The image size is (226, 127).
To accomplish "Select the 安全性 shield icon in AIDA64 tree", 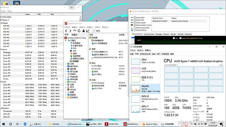I will pos(68,90).
